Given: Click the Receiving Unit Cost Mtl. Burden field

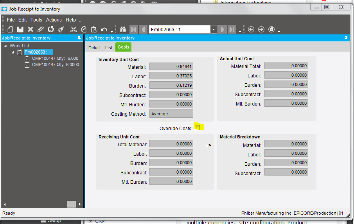Looking at the screenshot, I should coord(171,181).
